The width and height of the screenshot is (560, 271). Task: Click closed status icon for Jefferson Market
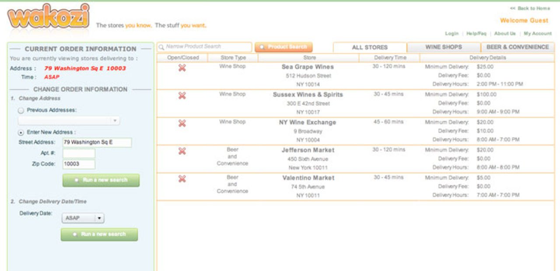182,151
